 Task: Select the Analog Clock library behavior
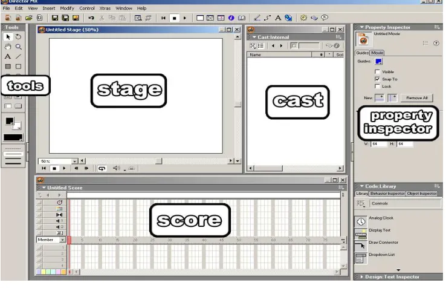coord(381,218)
